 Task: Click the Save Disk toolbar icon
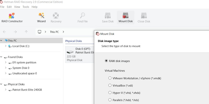108,15
